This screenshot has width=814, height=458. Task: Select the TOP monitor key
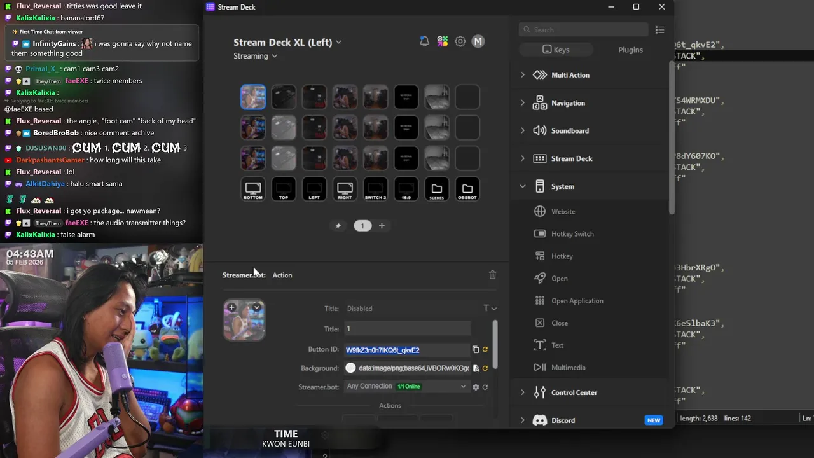point(284,189)
